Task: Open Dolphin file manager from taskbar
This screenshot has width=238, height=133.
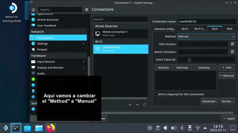Action: click(39, 128)
